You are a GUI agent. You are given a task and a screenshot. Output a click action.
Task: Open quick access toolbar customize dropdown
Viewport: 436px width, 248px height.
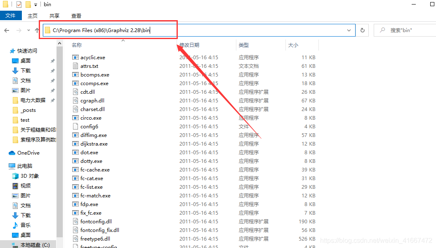[x=35, y=5]
